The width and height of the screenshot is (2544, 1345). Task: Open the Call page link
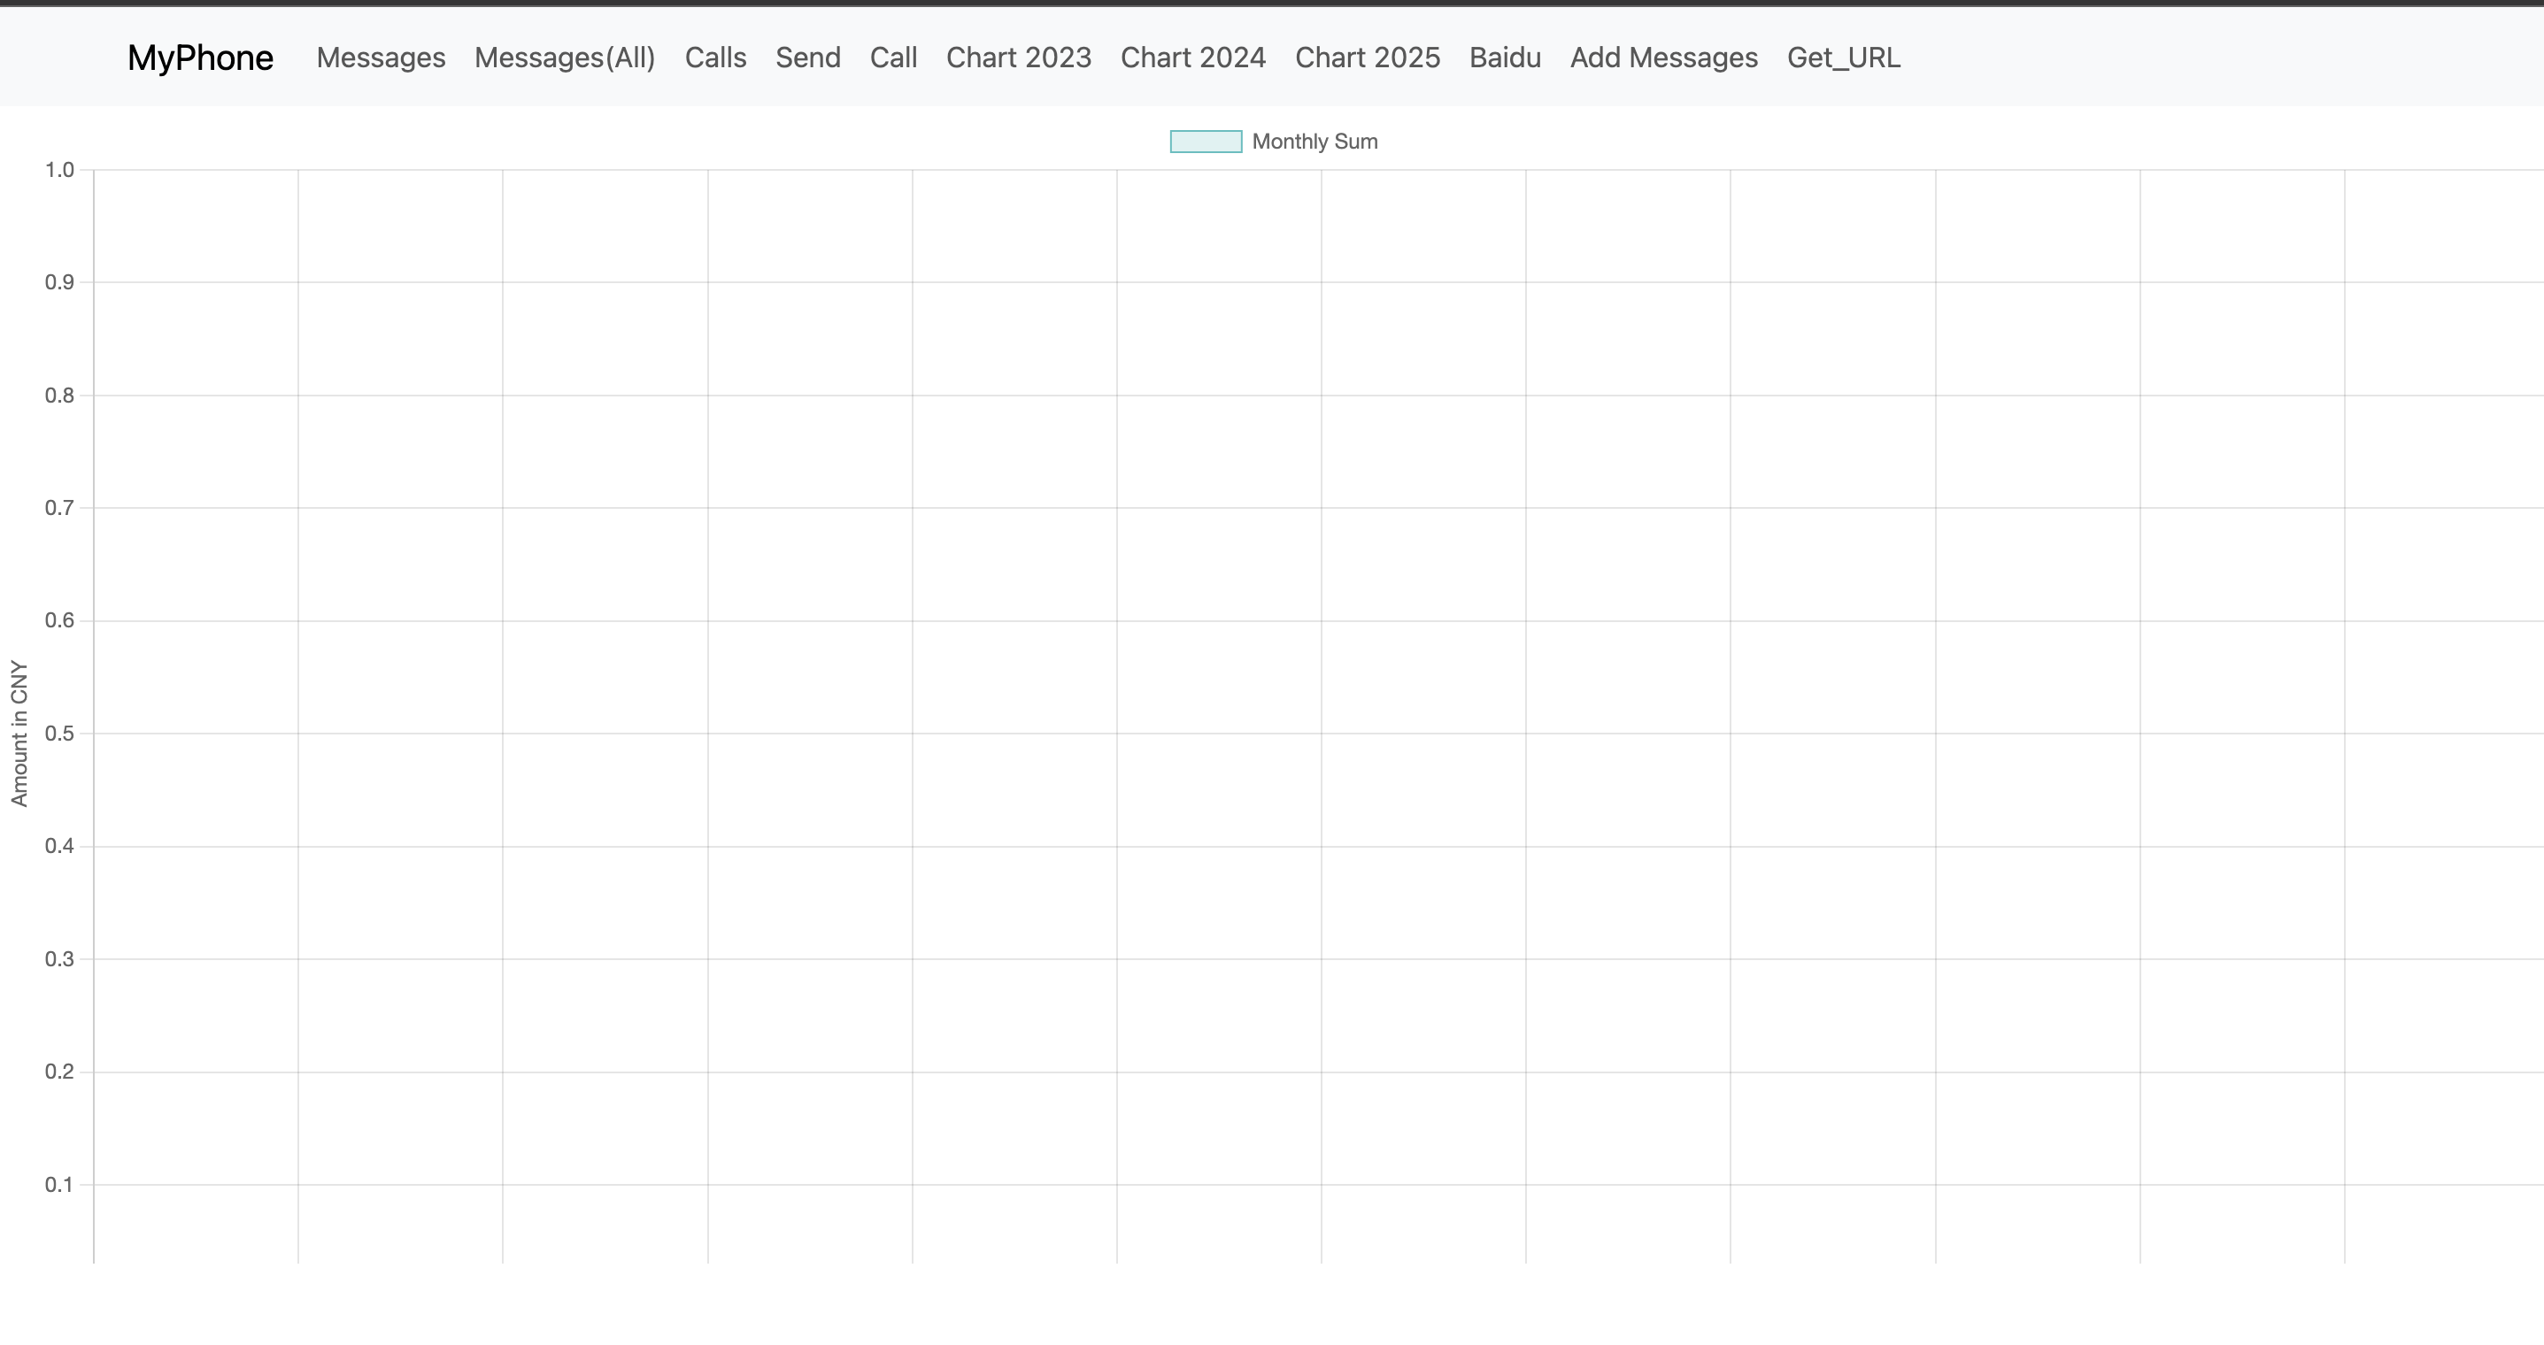coord(893,58)
